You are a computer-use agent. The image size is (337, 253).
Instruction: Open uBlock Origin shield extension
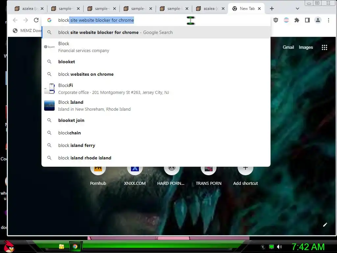coord(276,20)
